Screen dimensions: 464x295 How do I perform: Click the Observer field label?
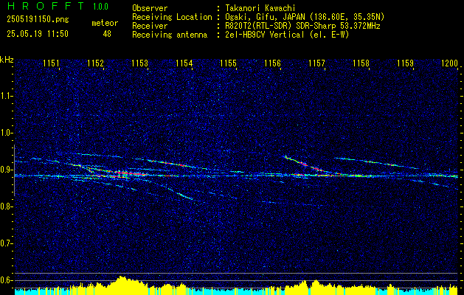(150, 8)
